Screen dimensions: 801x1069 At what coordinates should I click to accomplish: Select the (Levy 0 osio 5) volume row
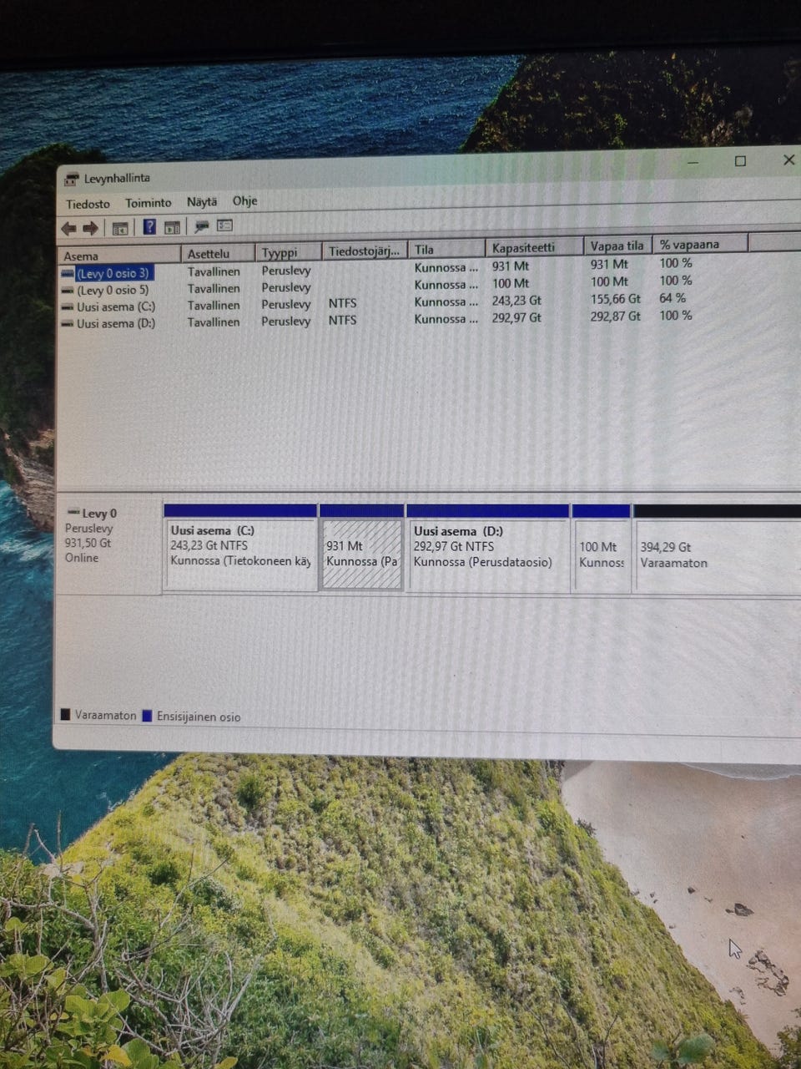375,286
